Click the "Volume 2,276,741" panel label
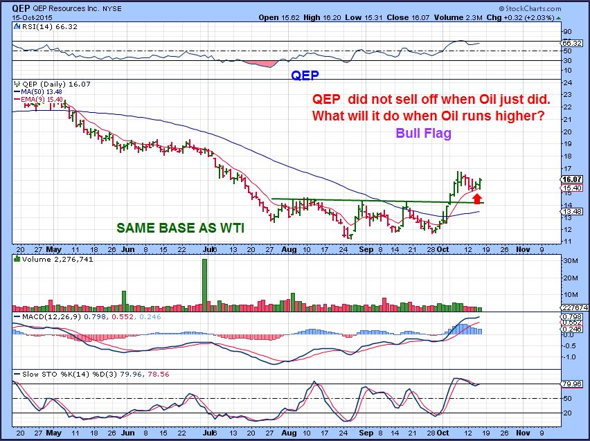 point(57,259)
